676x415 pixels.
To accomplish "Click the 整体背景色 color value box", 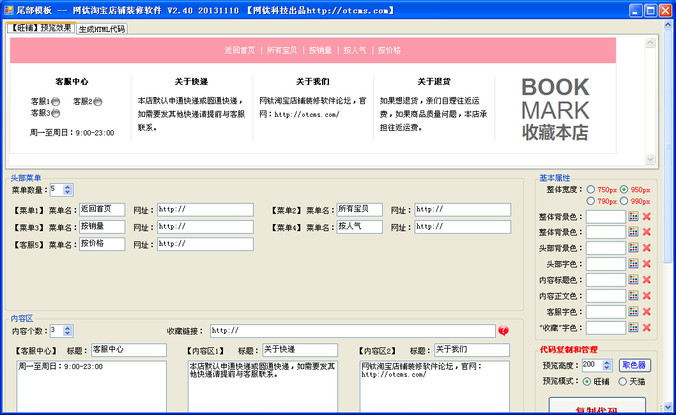I will point(605,216).
